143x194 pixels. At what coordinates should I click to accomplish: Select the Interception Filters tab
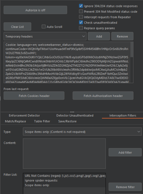pos(123,115)
